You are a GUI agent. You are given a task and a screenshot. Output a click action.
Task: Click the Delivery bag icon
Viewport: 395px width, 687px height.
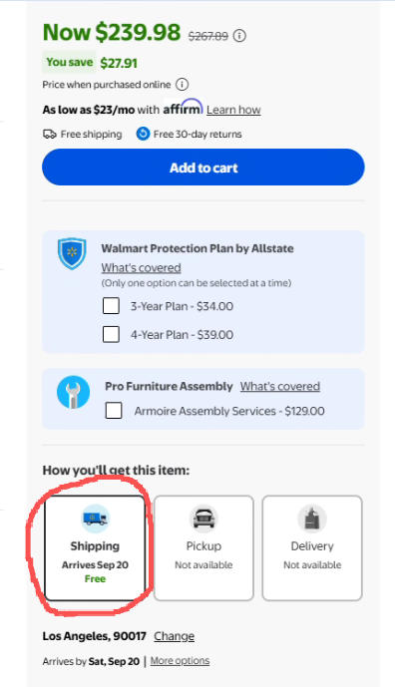pos(311,518)
